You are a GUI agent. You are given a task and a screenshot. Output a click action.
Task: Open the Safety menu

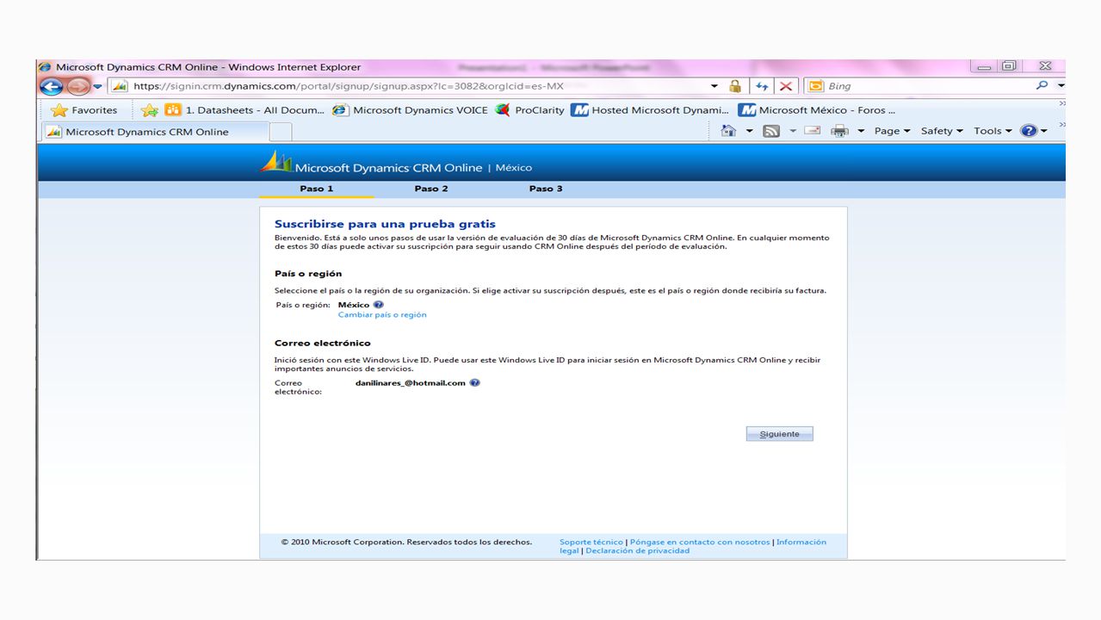pyautogui.click(x=942, y=131)
